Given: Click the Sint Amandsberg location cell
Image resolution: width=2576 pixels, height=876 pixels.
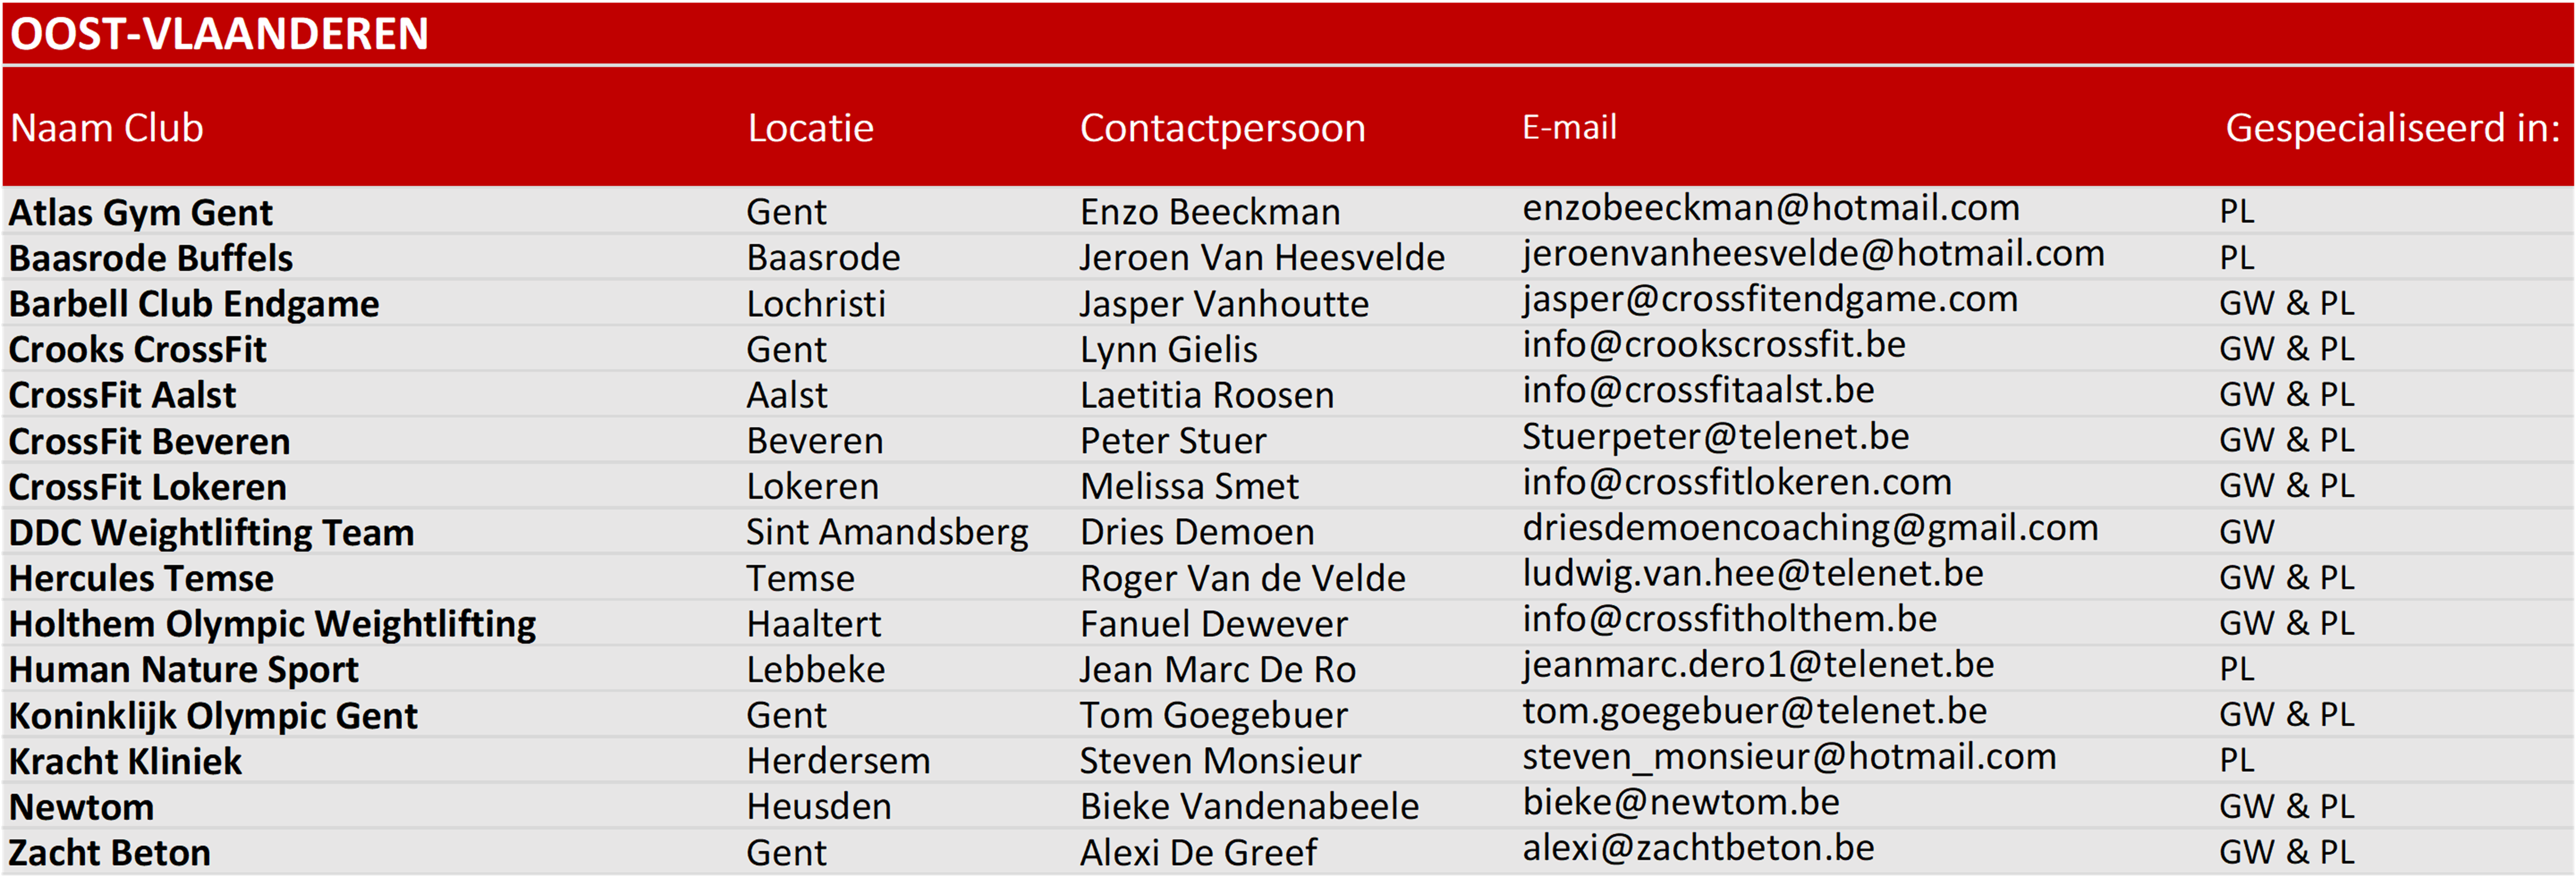Looking at the screenshot, I should pos(887,533).
